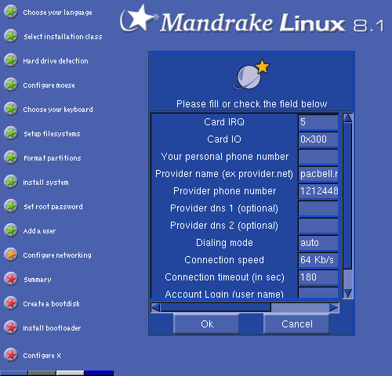Click the planet with star icon in dialog

[x=251, y=74]
